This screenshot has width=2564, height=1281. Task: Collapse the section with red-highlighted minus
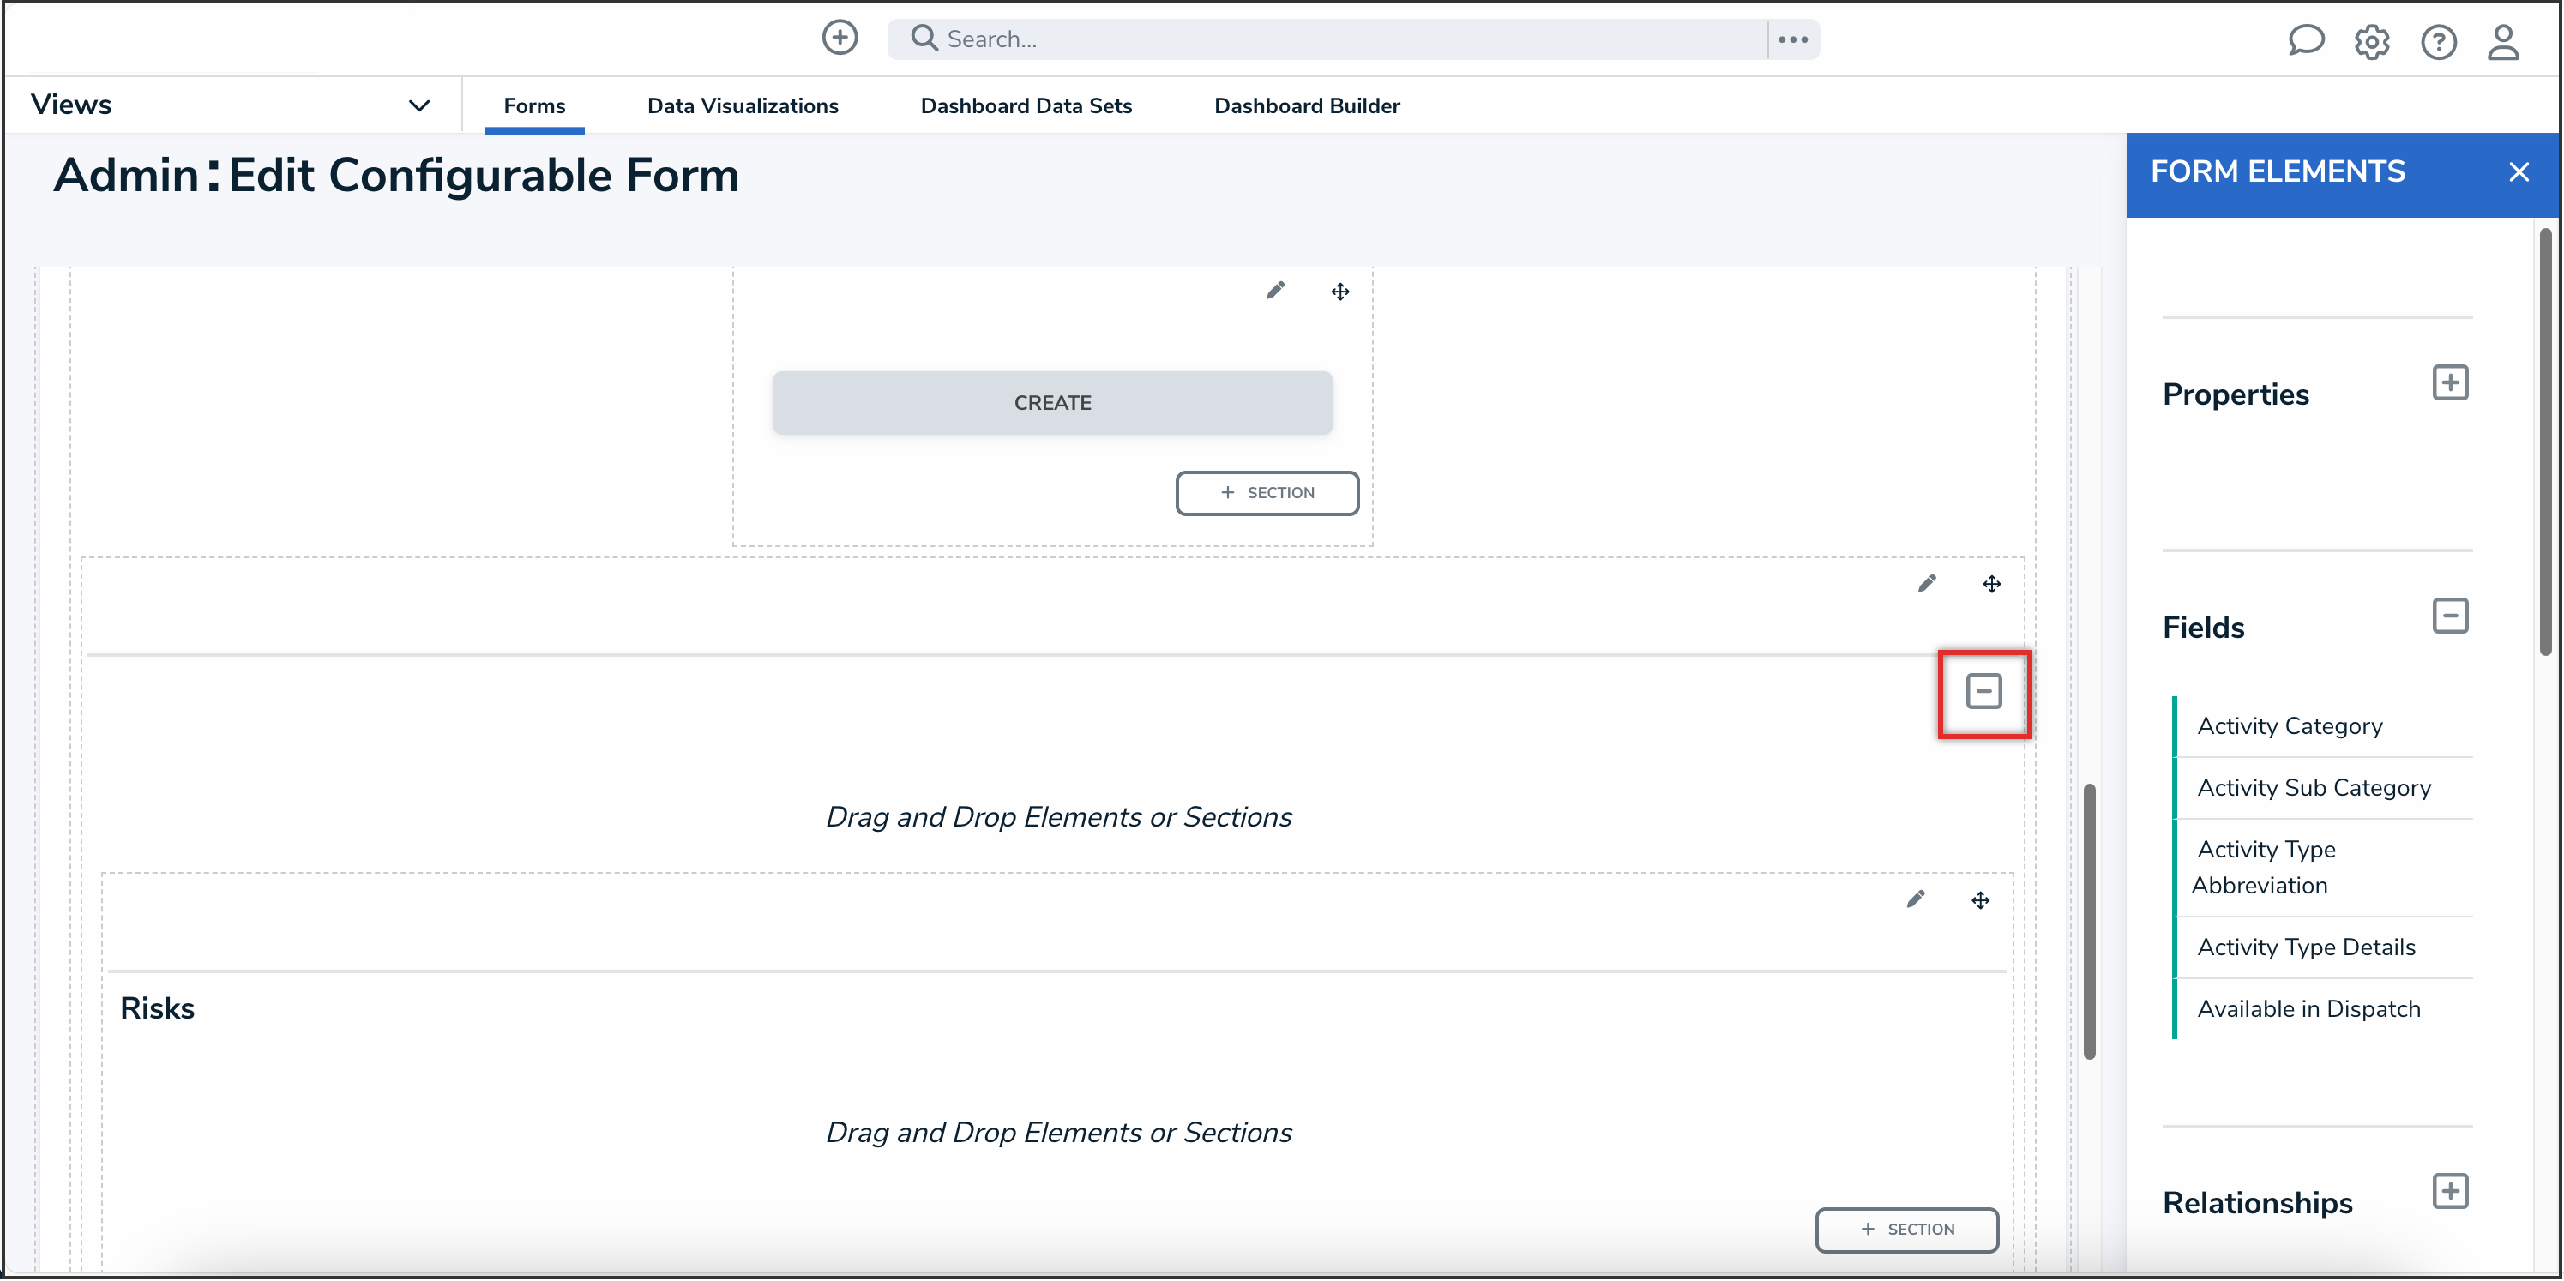coord(1983,692)
